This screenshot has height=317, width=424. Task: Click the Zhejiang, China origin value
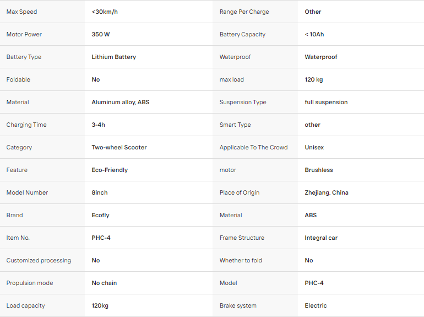[327, 192]
